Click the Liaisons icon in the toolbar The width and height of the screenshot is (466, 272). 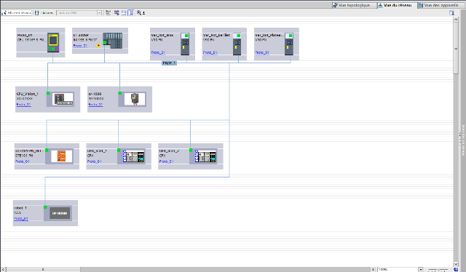click(37, 13)
